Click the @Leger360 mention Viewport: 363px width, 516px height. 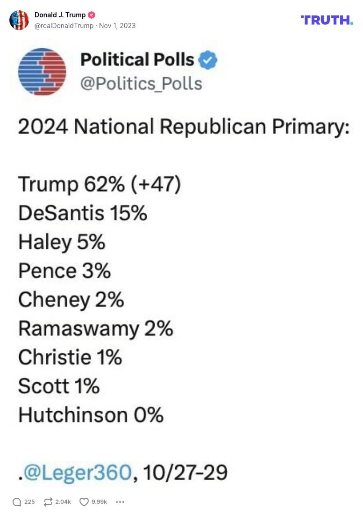pos(77,472)
